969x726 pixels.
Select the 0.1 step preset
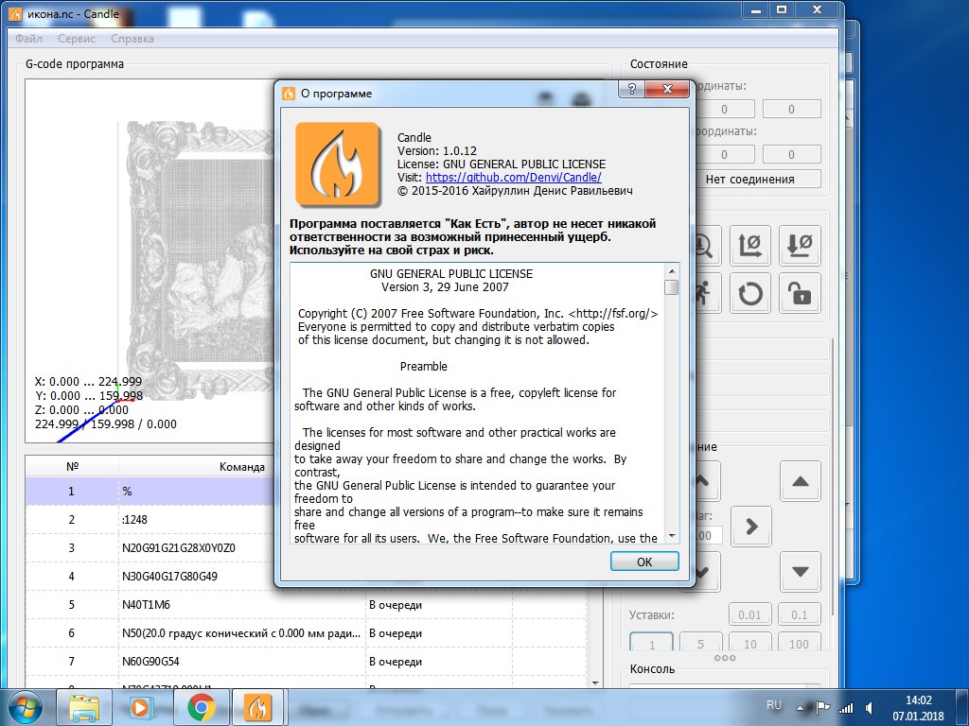click(x=799, y=614)
